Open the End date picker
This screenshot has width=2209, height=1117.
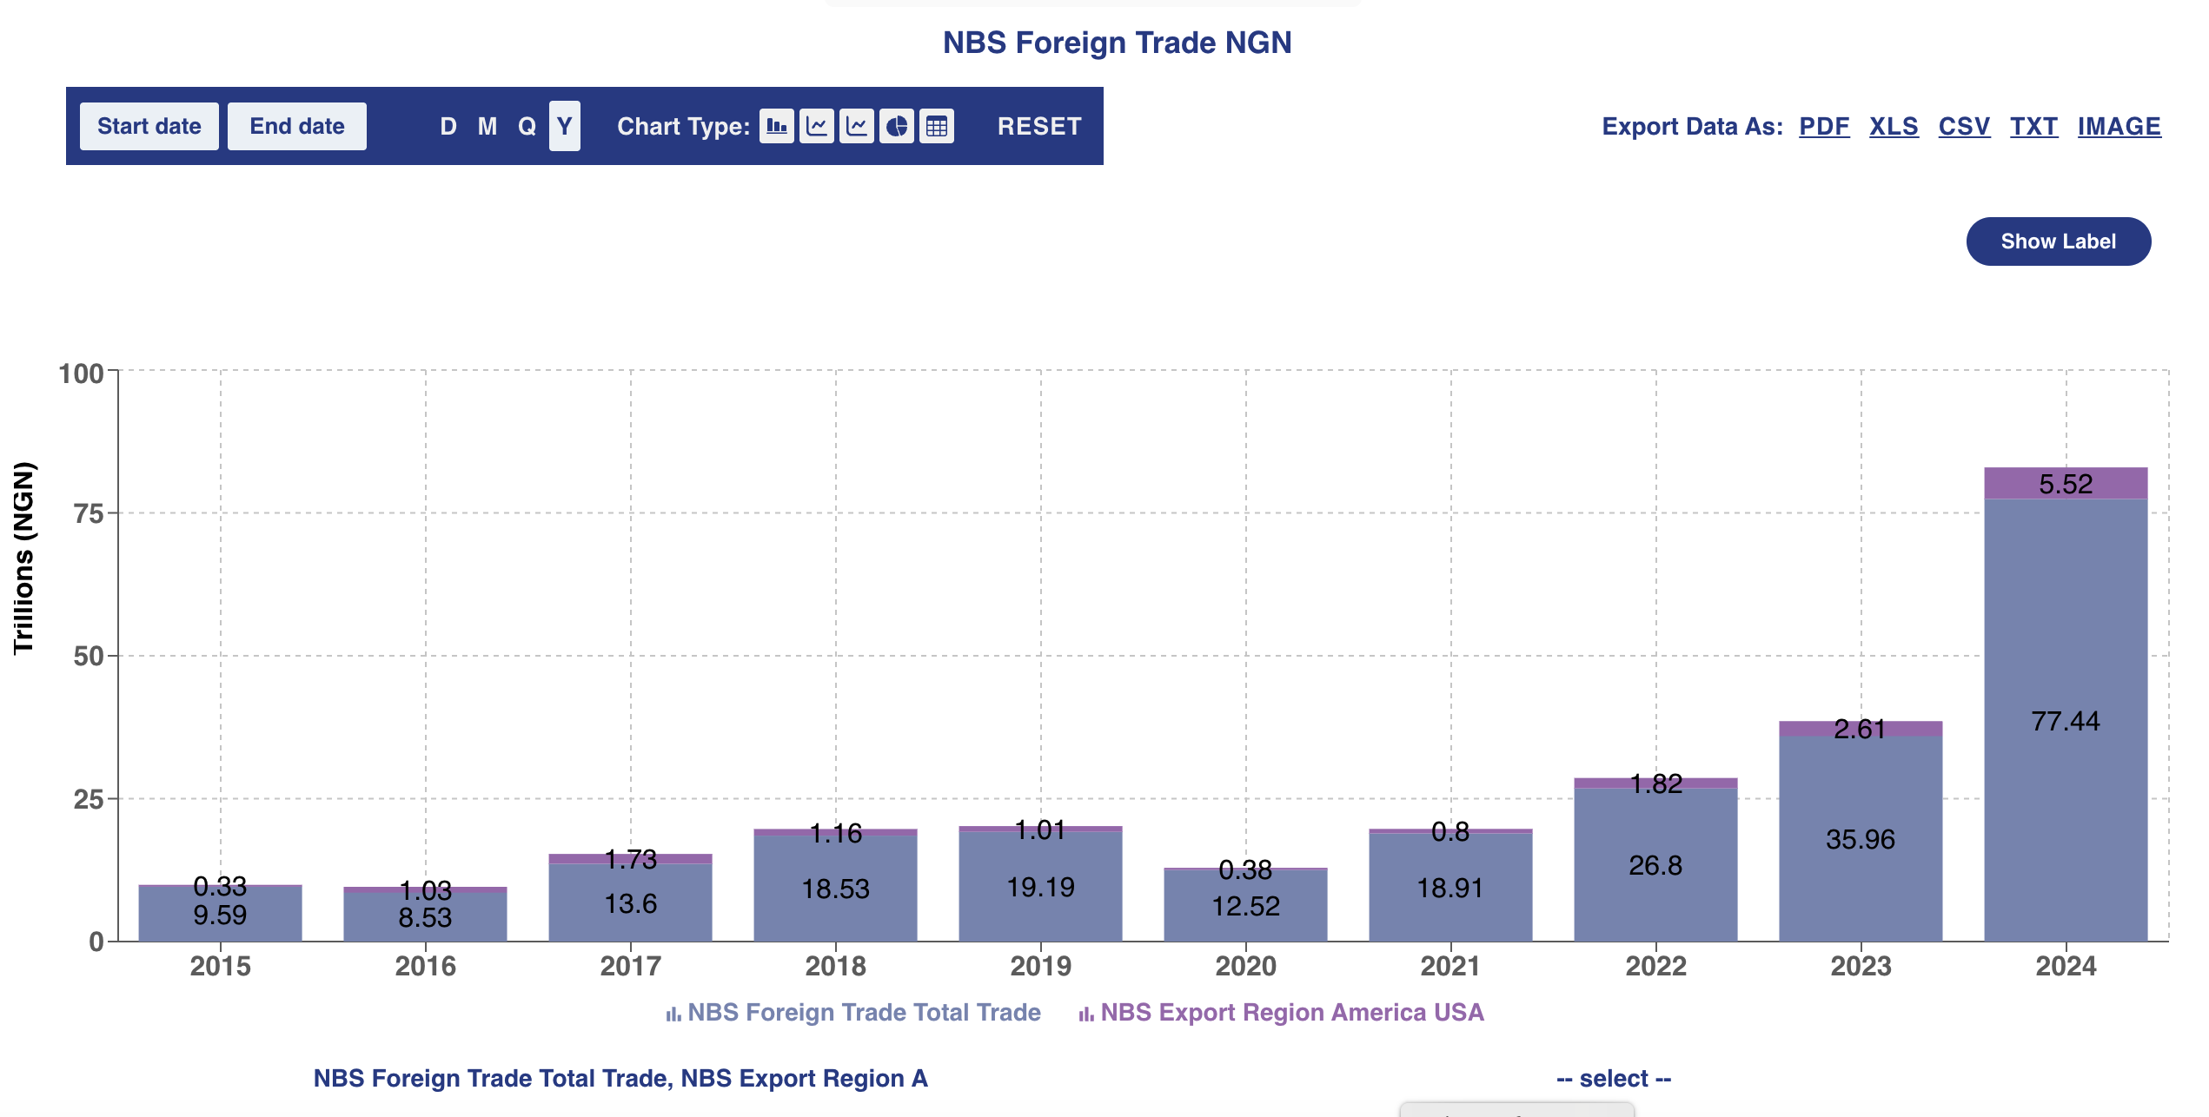point(296,127)
